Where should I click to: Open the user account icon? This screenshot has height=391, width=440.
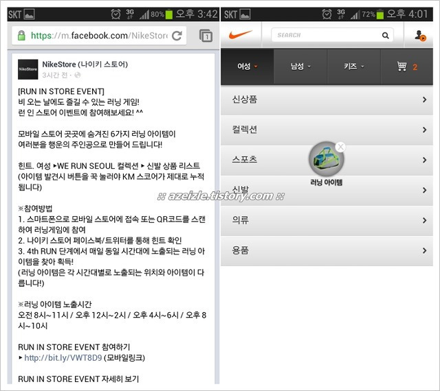pyautogui.click(x=420, y=36)
